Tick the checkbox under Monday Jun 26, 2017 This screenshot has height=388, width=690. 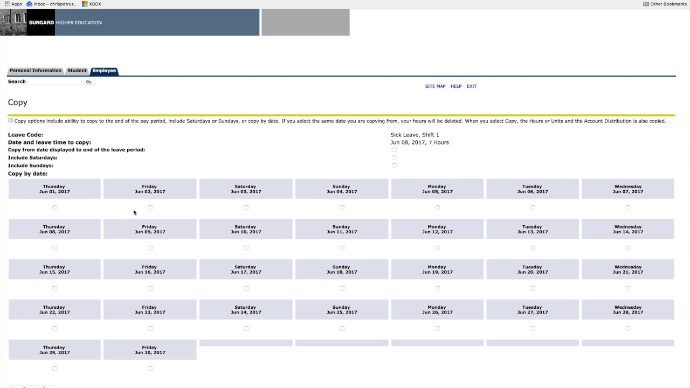[438, 328]
